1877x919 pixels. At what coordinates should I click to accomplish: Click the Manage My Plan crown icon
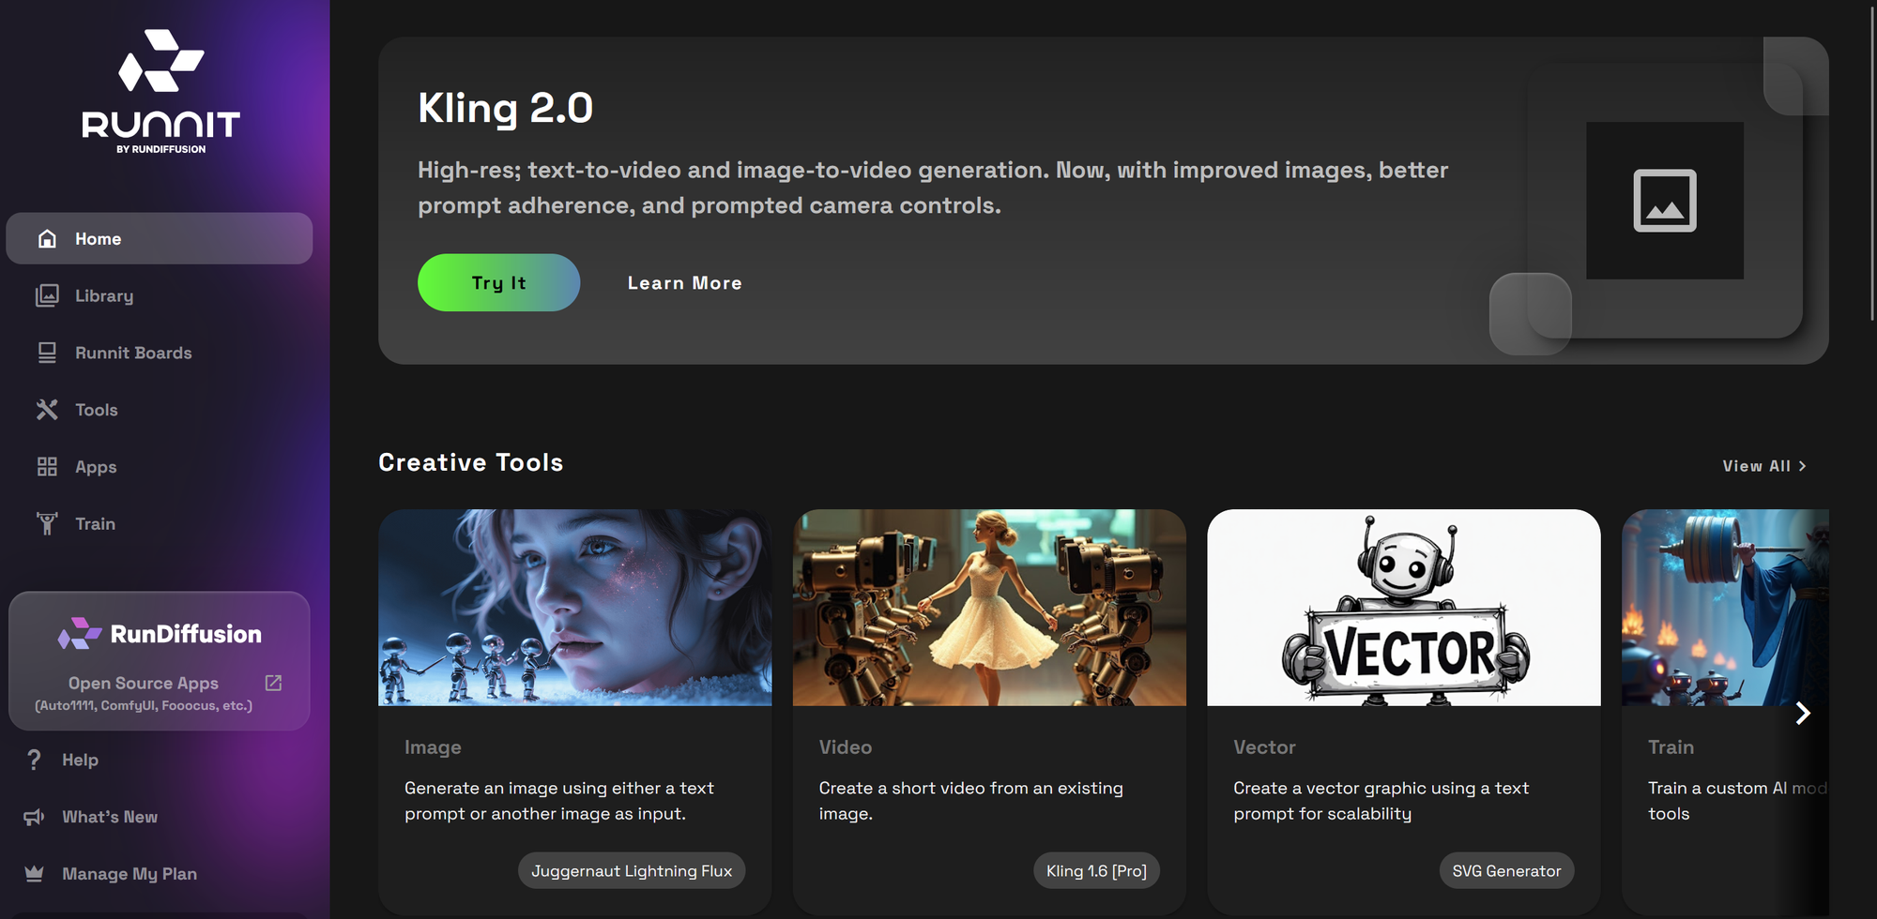(x=34, y=873)
